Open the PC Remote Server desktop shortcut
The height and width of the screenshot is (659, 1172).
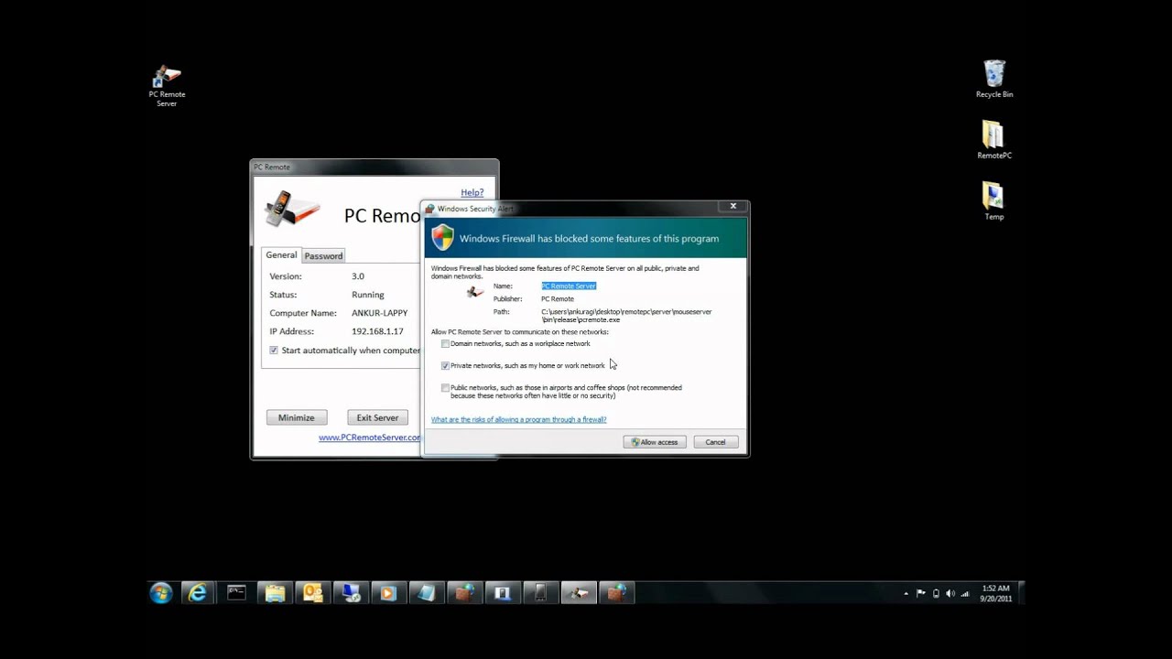167,85
